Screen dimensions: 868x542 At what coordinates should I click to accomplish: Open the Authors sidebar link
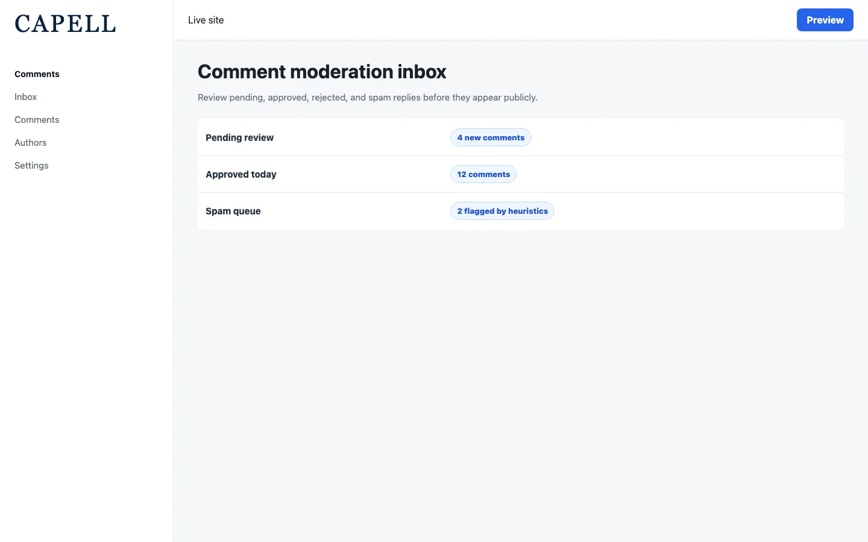coord(31,143)
